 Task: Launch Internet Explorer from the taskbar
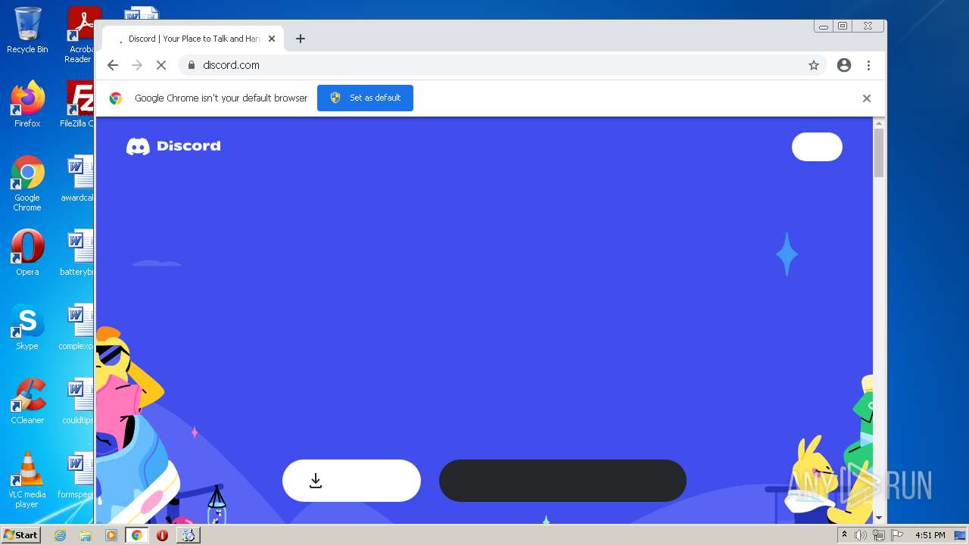[60, 535]
